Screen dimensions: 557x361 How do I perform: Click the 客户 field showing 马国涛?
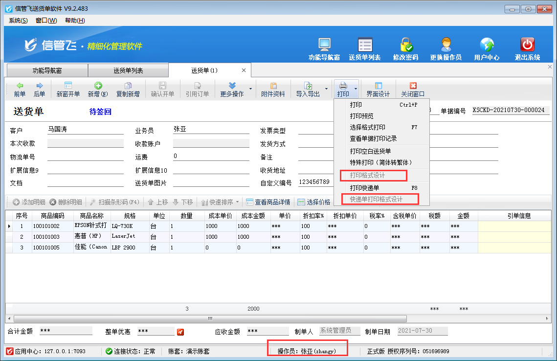85,130
